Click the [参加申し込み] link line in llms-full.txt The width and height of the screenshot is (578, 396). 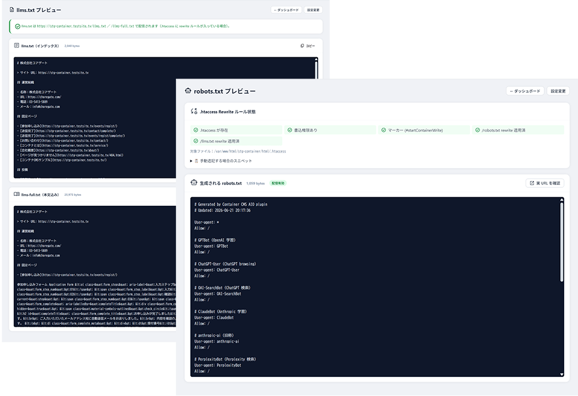tap(67, 275)
